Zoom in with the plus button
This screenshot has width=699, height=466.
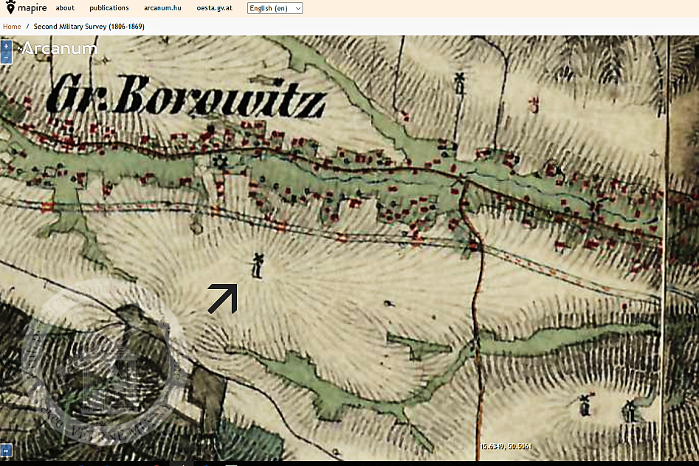tap(6, 46)
